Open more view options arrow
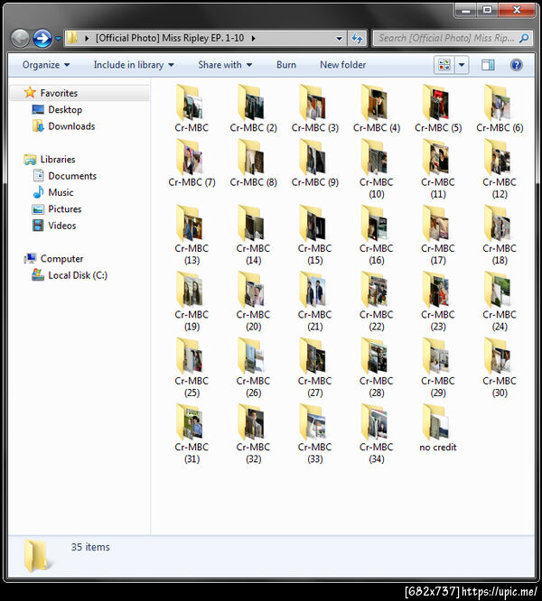This screenshot has height=601, width=542. coord(462,65)
